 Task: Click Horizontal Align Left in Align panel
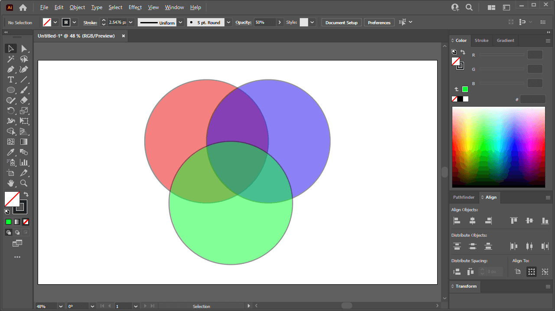457,221
